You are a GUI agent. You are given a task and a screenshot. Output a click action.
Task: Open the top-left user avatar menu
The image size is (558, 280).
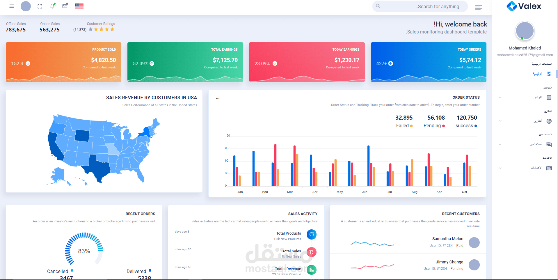[x=26, y=6]
